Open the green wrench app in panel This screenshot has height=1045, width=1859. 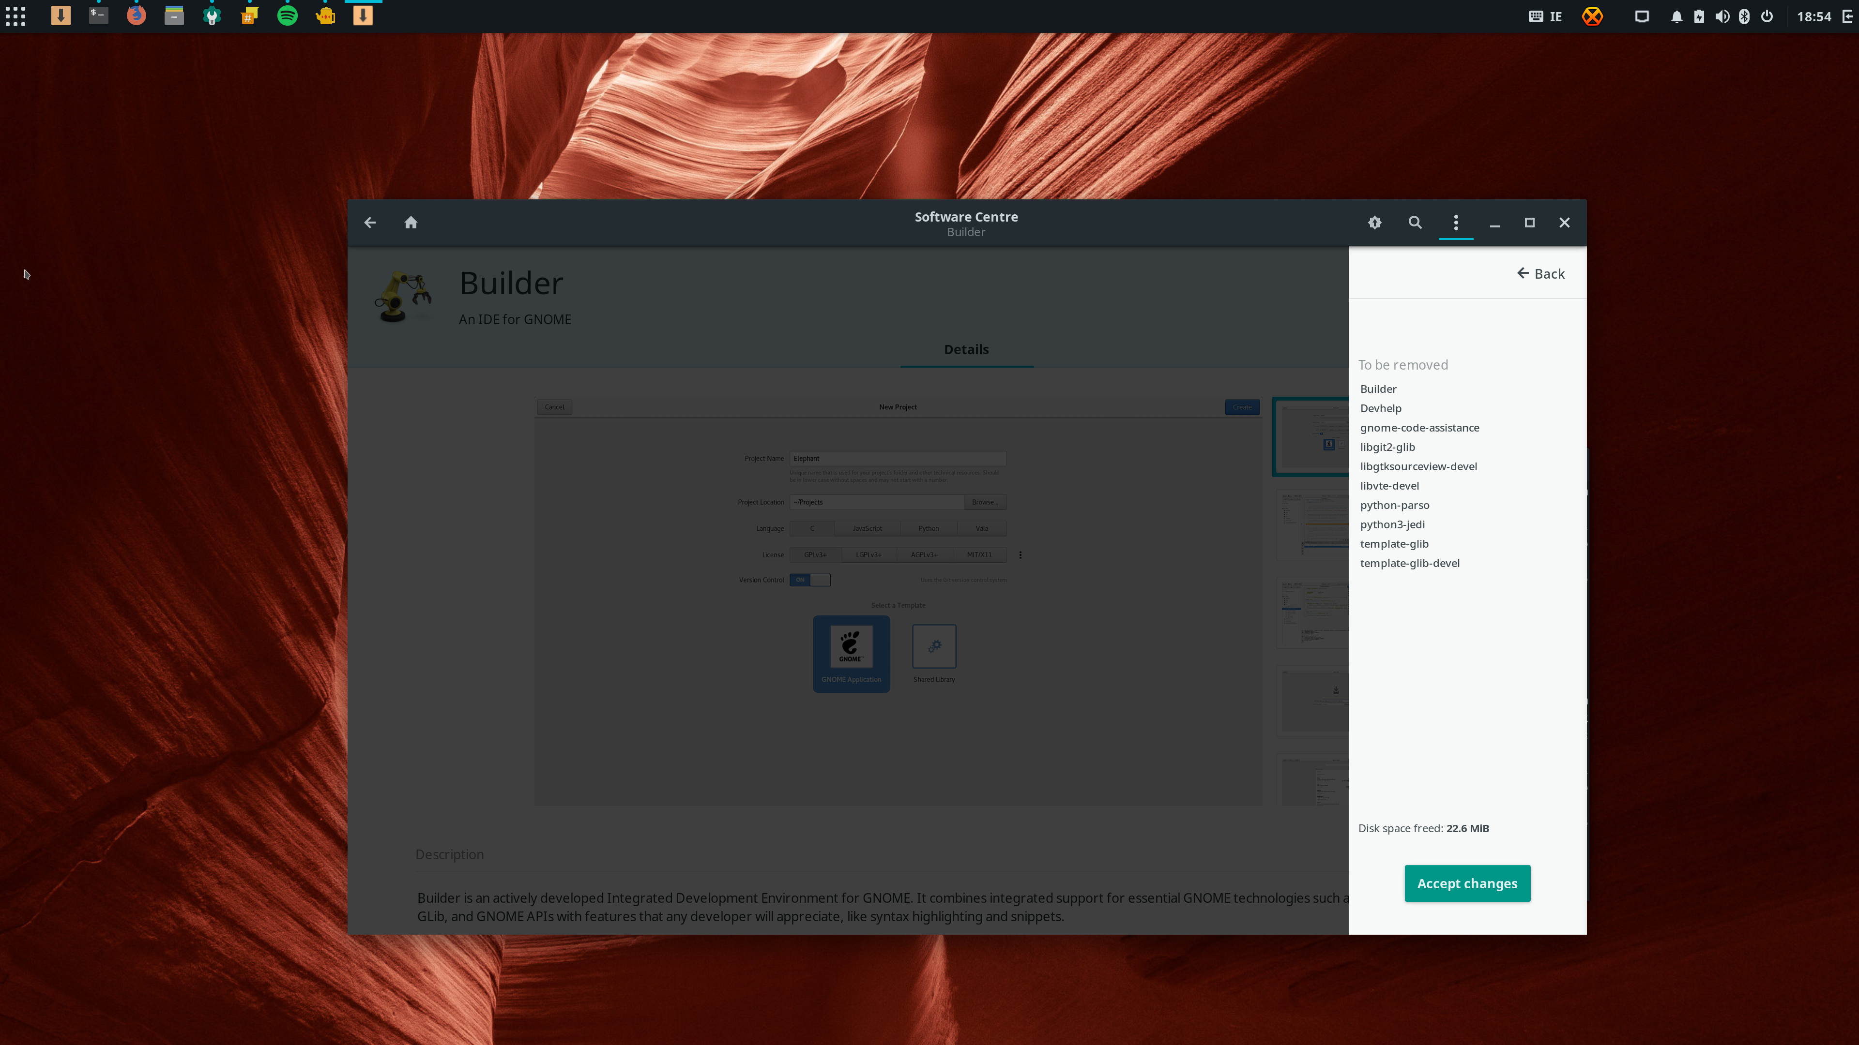[212, 16]
